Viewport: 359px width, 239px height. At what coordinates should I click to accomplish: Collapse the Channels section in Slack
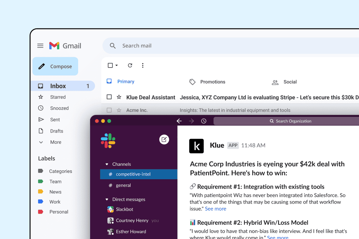coord(107,164)
